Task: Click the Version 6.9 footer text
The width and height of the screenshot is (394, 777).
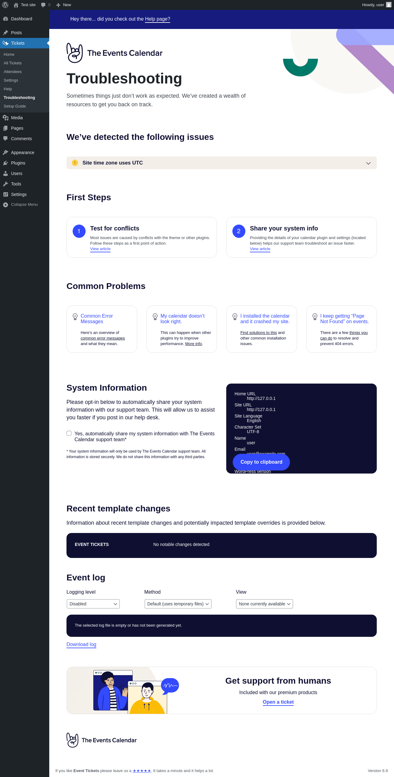Action: coord(378,771)
